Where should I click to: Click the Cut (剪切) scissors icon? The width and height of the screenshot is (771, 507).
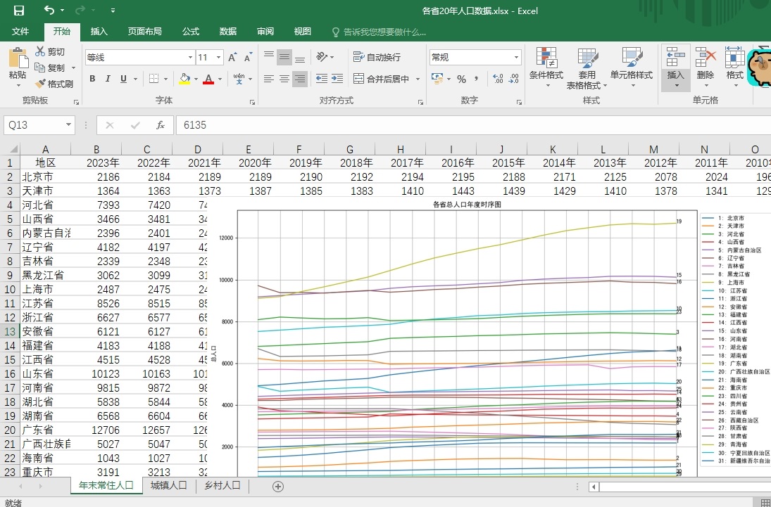click(40, 51)
